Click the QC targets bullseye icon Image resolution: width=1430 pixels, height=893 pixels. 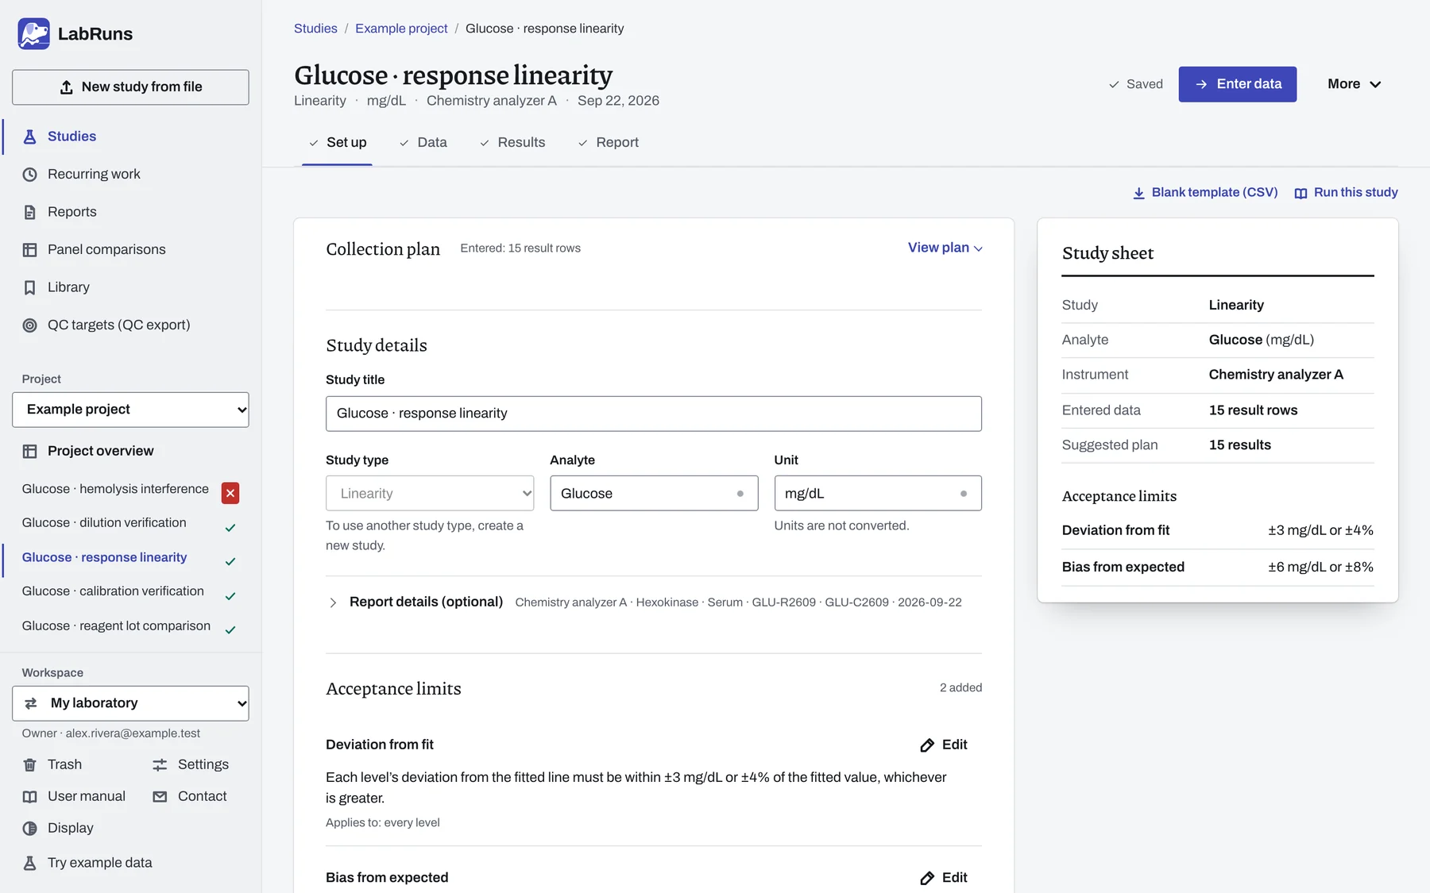[29, 325]
